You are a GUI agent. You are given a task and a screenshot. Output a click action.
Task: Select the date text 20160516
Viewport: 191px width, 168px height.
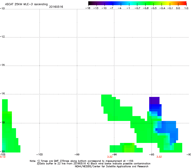point(56,7)
